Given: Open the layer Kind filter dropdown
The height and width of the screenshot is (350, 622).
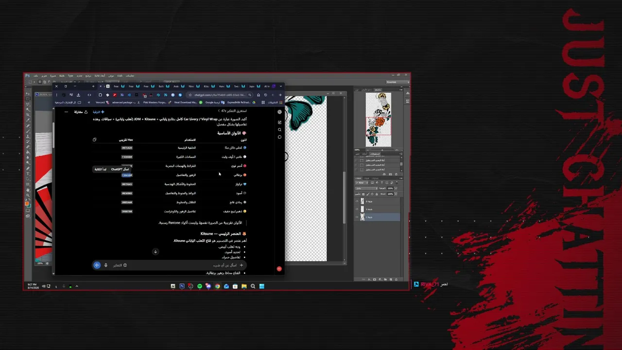Looking at the screenshot, I should pos(362,182).
